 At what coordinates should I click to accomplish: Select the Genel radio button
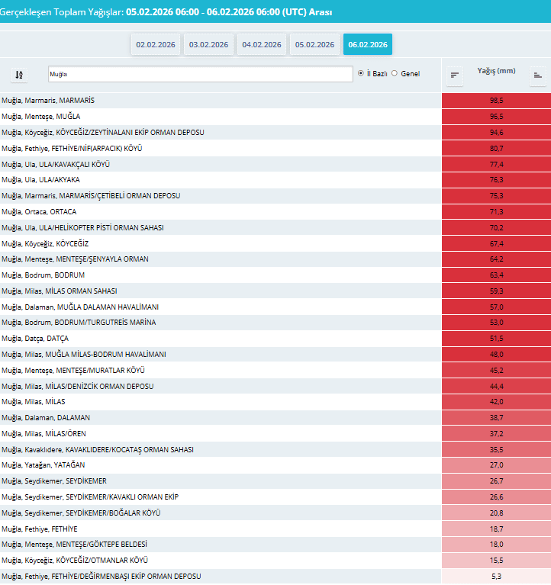395,74
